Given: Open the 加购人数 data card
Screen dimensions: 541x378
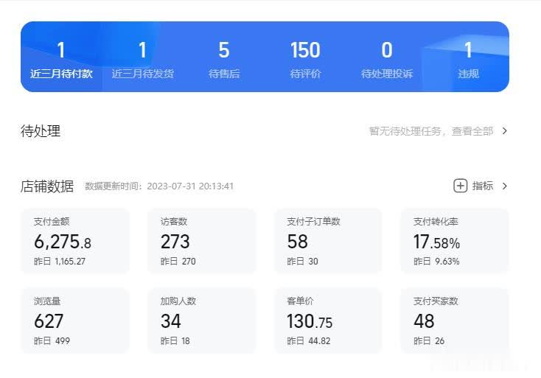Looking at the screenshot, I should click(202, 321).
